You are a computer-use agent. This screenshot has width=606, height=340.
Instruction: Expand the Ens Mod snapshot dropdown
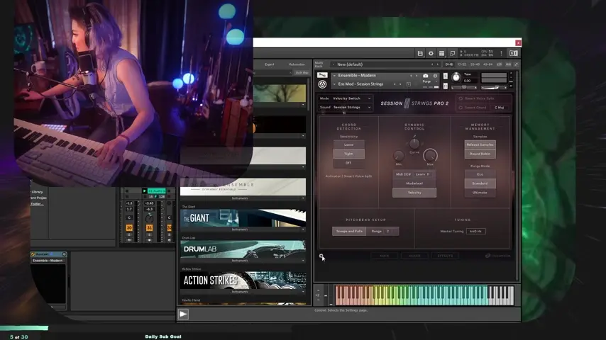point(334,84)
